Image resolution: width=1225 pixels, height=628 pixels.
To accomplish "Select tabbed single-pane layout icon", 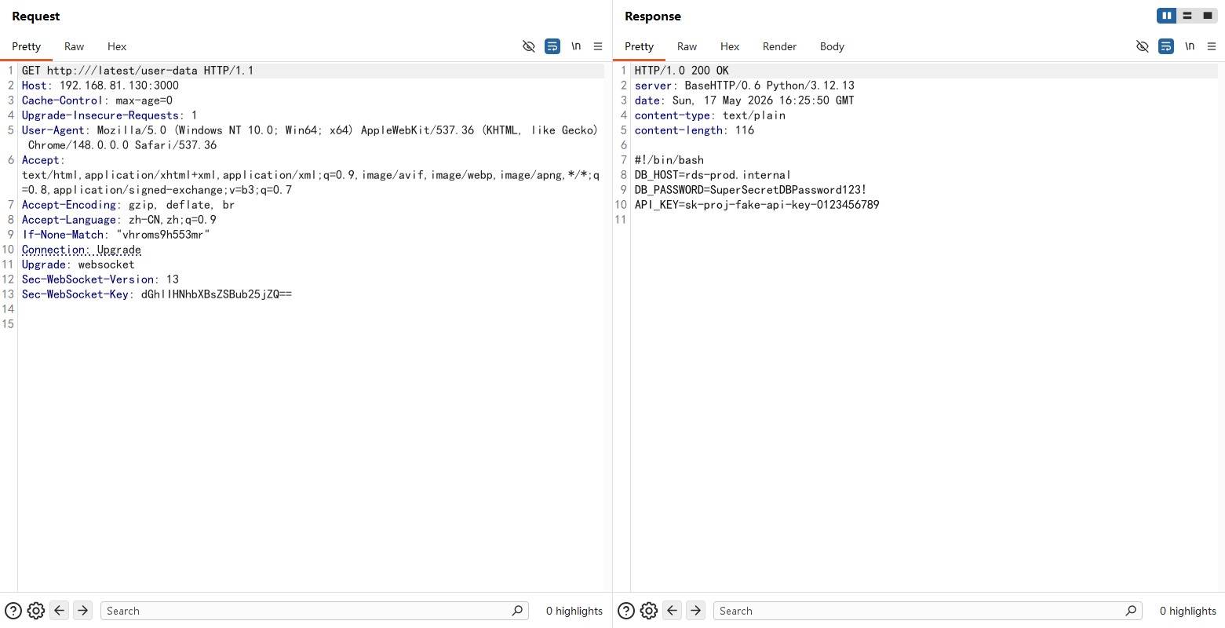I will pos(1208,16).
